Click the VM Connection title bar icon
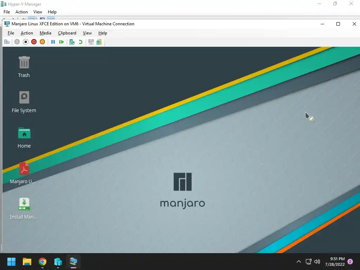Image resolution: width=360 pixels, height=270 pixels. coord(7,24)
